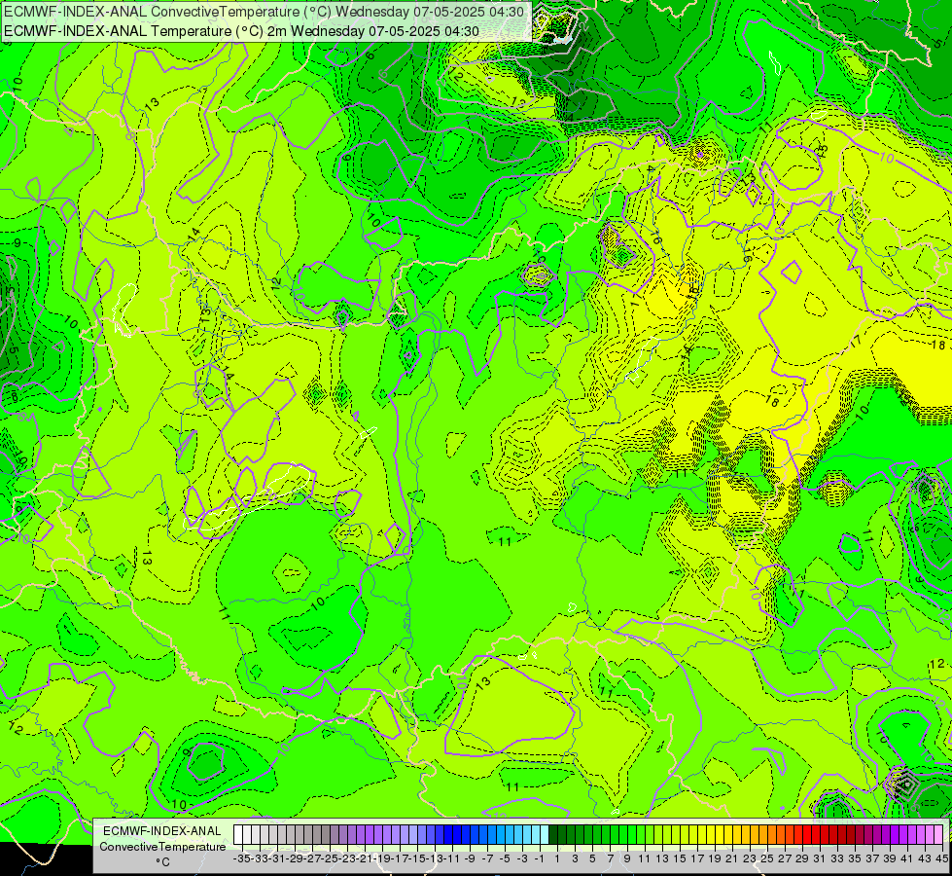This screenshot has height=876, width=952.
Task: Pick white swatch above legend value -35
Action: coord(238,834)
